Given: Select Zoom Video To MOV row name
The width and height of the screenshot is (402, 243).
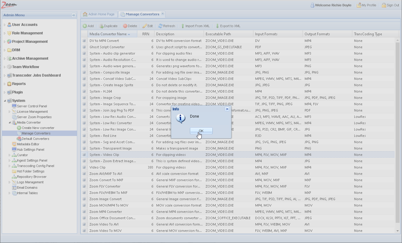Looking at the screenshot, I should coord(106,231).
